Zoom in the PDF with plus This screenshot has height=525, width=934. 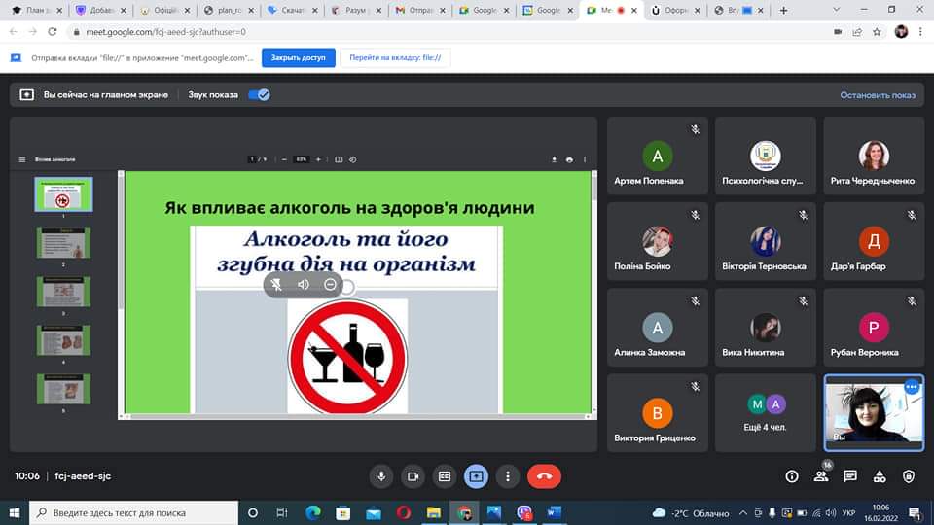click(x=318, y=159)
